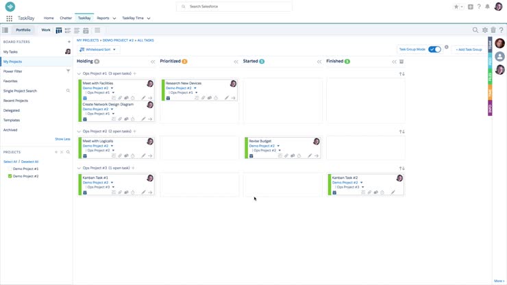Click + Add Task Group button
This screenshot has height=285, width=507.
469,49
